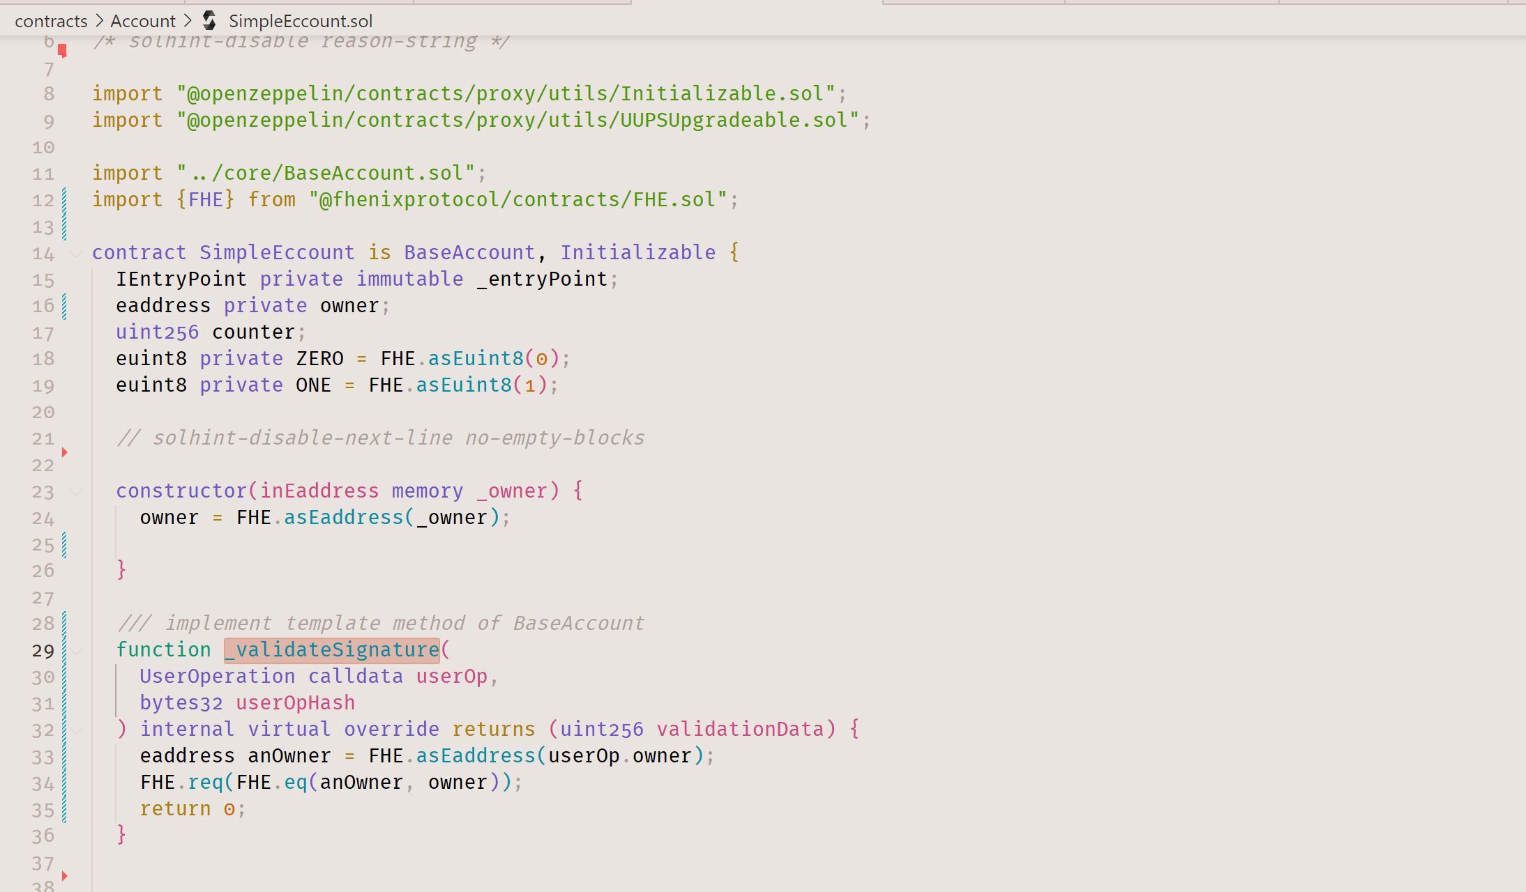This screenshot has width=1526, height=892.
Task: Fold the constructor block at line 23
Action: pyautogui.click(x=76, y=492)
